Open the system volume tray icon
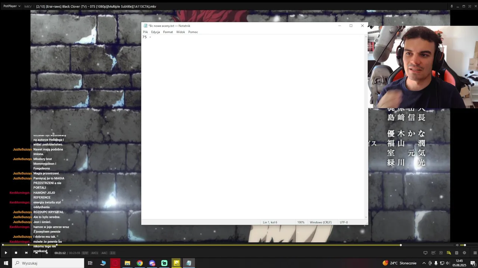Viewport: 478px width, 268px height. [x=448, y=263]
